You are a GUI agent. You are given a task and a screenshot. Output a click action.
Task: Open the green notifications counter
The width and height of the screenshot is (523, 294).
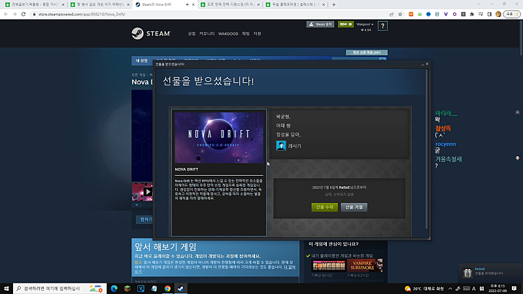tap(346, 24)
